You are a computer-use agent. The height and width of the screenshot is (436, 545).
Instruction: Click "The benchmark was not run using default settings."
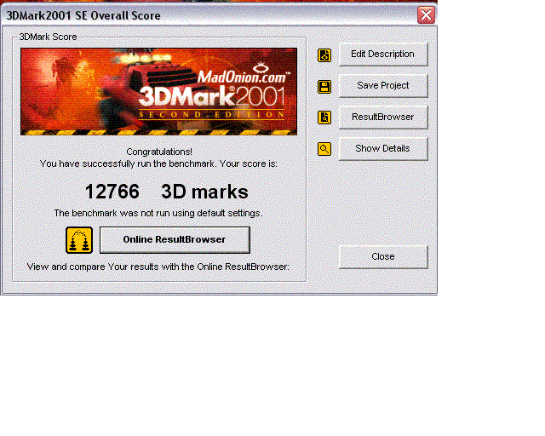point(158,213)
